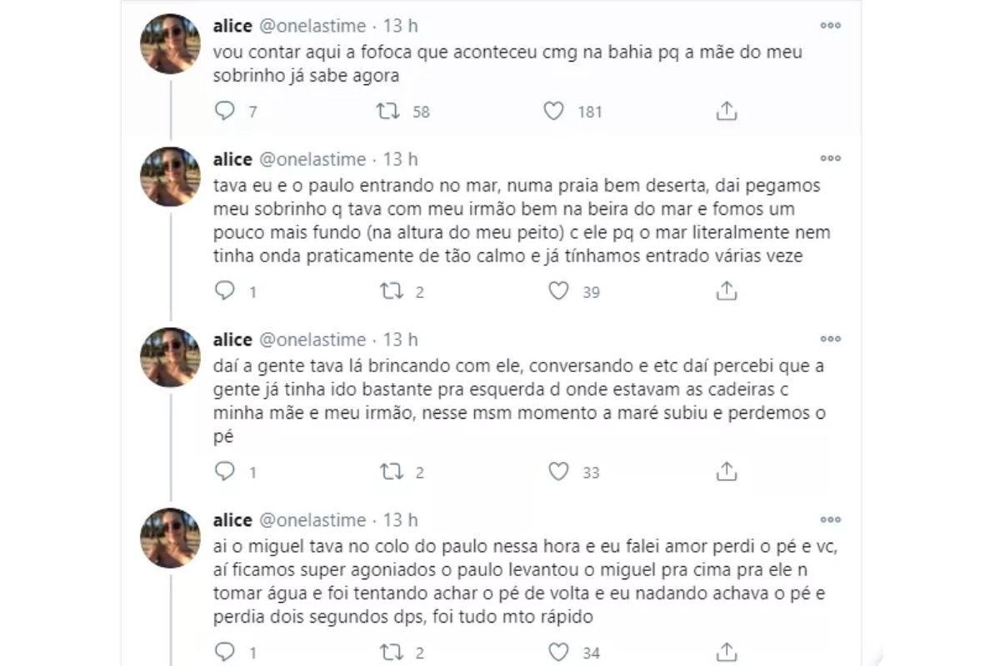Open the more options menu on first tweet
The width and height of the screenshot is (1000, 666).
click(830, 26)
